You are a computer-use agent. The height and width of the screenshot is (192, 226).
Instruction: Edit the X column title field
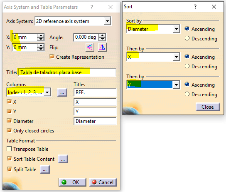tap(95, 102)
